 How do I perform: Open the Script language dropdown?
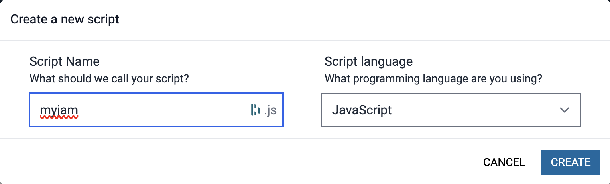(451, 110)
